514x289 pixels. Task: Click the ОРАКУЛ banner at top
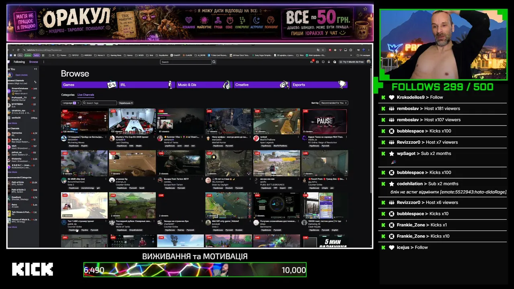click(x=190, y=23)
